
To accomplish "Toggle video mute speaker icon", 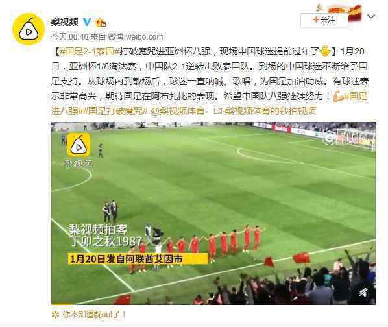I will click(363, 293).
